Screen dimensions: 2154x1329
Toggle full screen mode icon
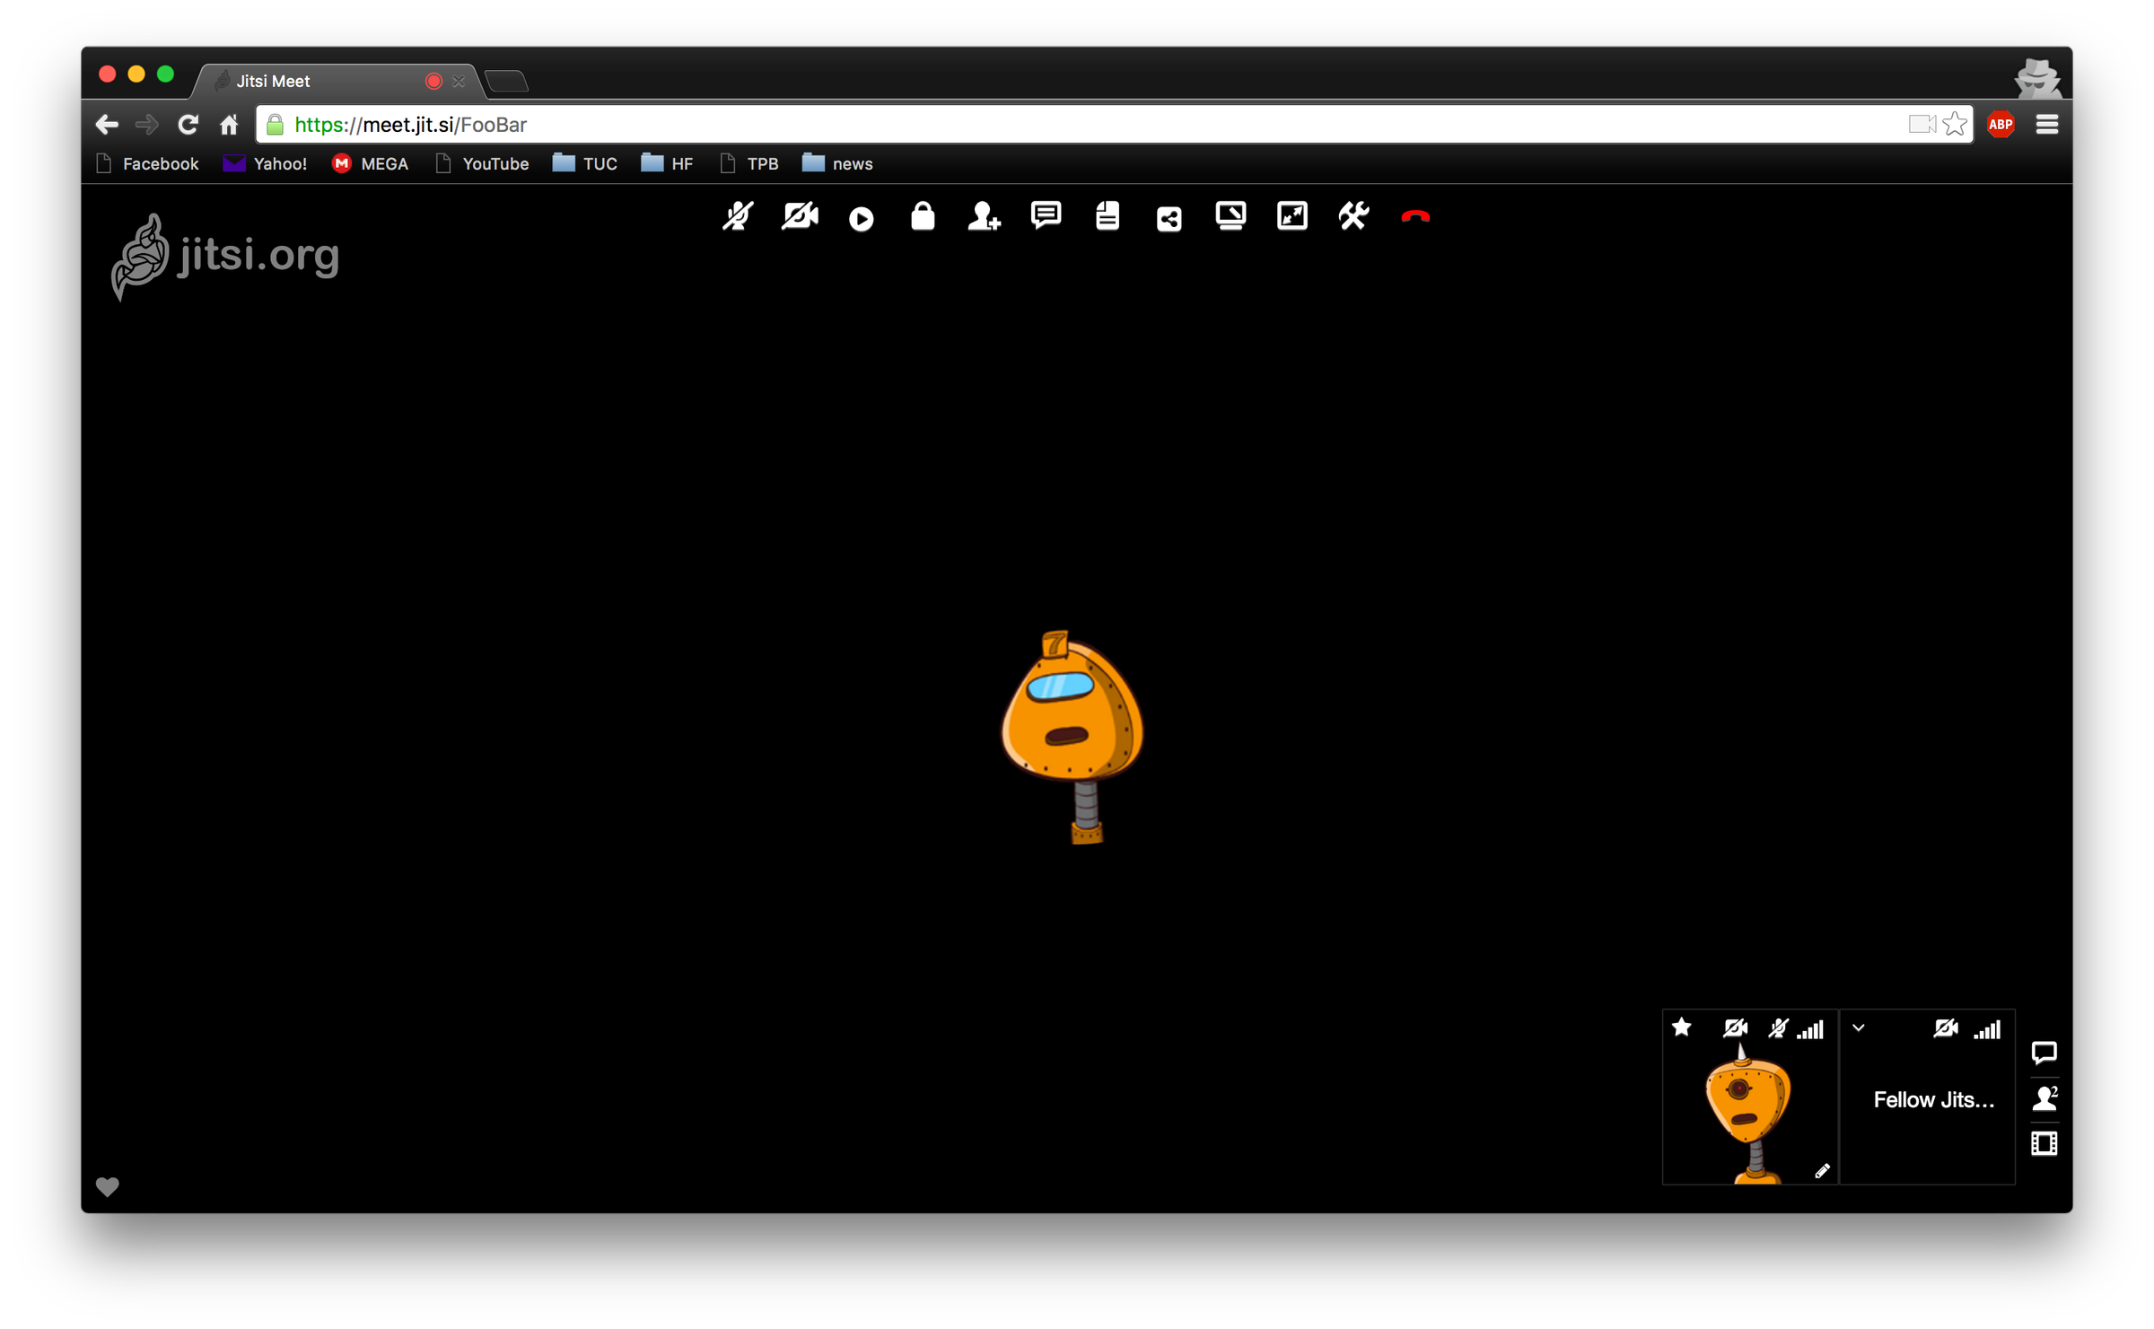click(x=1292, y=216)
